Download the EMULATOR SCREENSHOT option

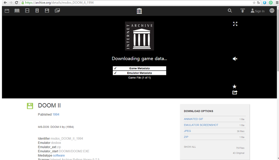point(201,125)
